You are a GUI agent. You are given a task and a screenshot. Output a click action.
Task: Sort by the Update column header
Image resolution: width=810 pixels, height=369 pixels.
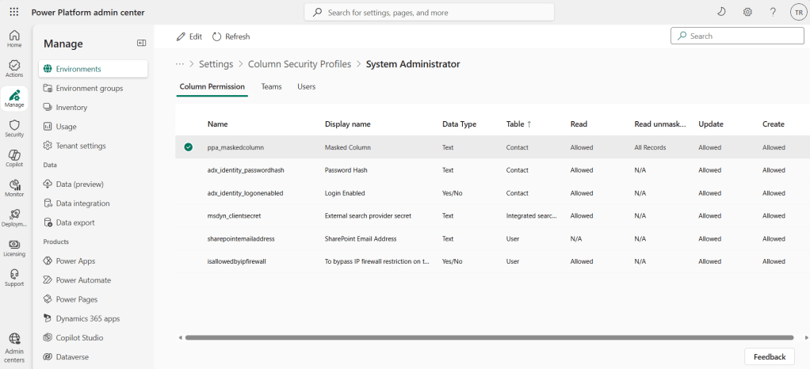click(711, 124)
